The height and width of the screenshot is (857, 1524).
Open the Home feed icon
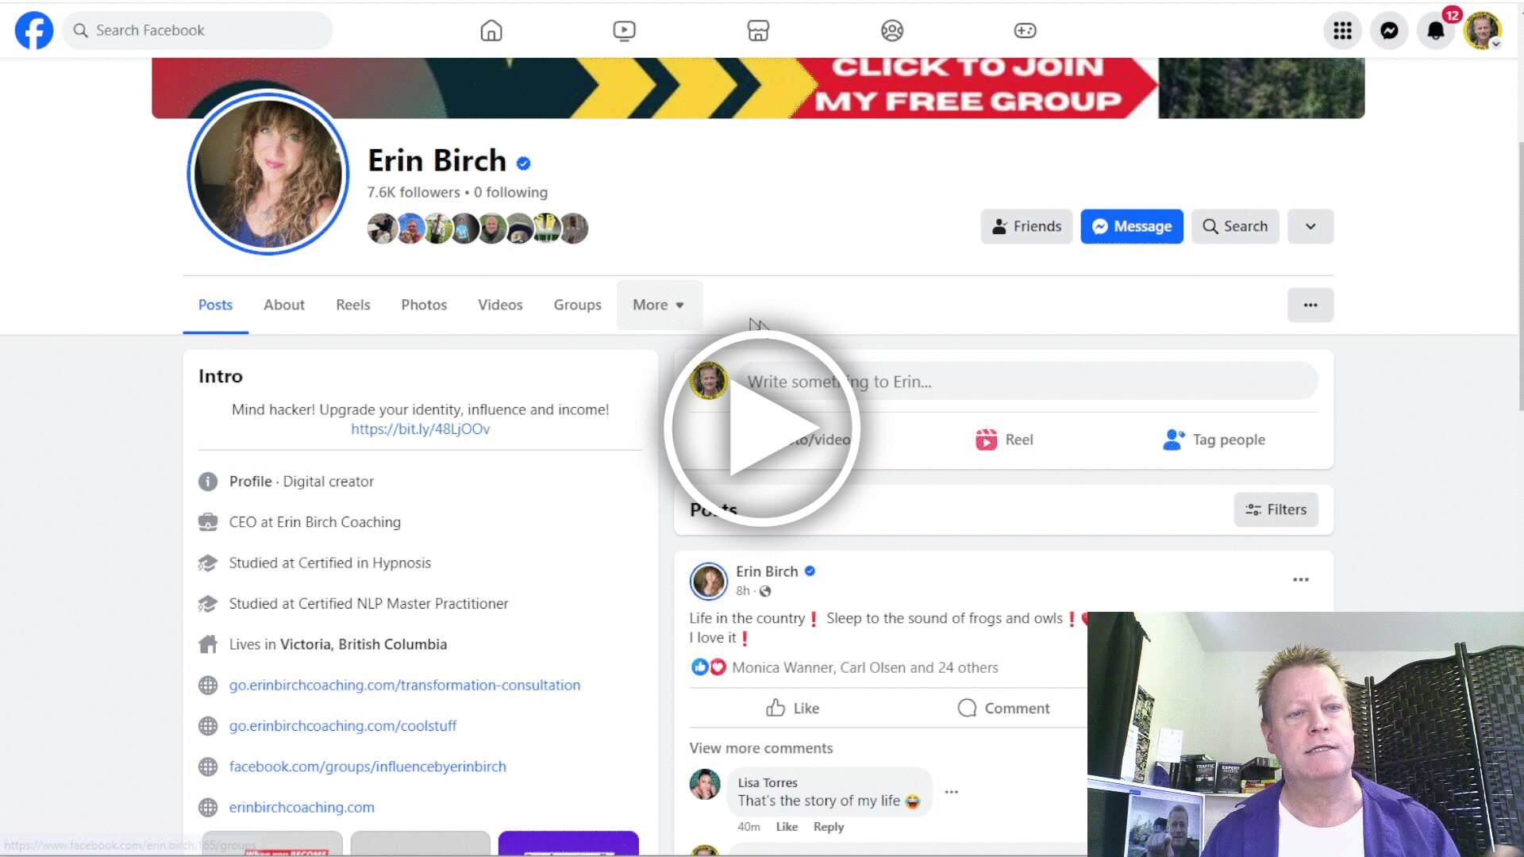pyautogui.click(x=491, y=30)
